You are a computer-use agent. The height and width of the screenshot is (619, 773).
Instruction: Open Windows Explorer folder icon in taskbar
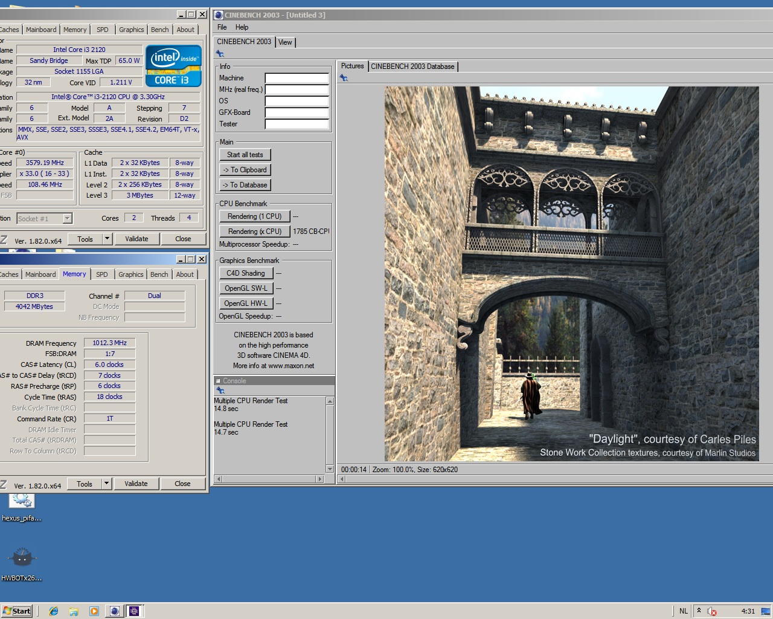click(74, 611)
